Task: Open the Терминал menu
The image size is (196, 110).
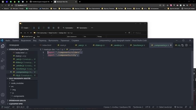Action: point(65,41)
